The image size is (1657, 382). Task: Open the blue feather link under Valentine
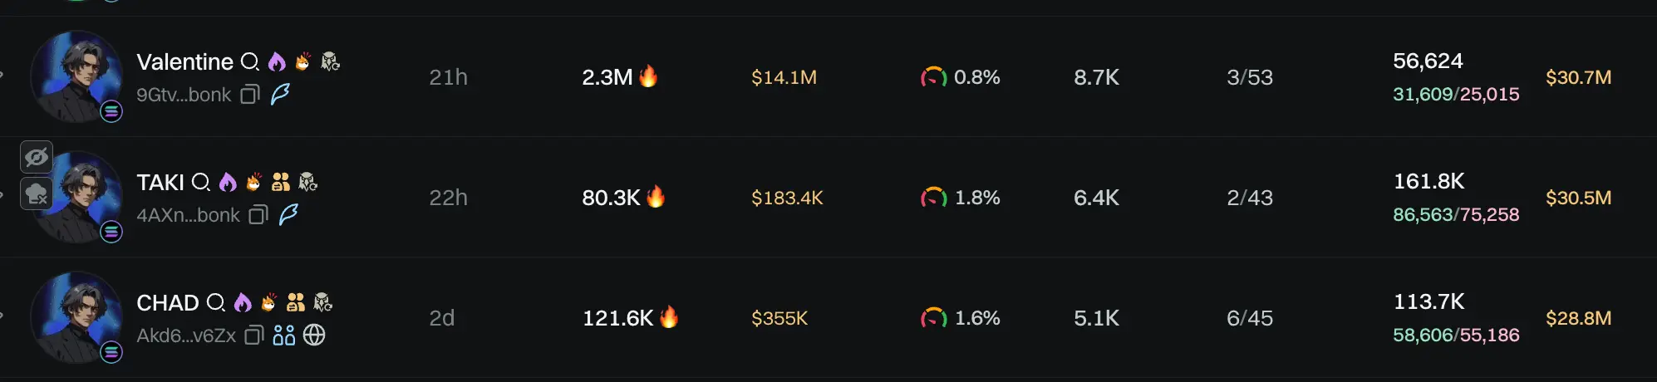(281, 94)
